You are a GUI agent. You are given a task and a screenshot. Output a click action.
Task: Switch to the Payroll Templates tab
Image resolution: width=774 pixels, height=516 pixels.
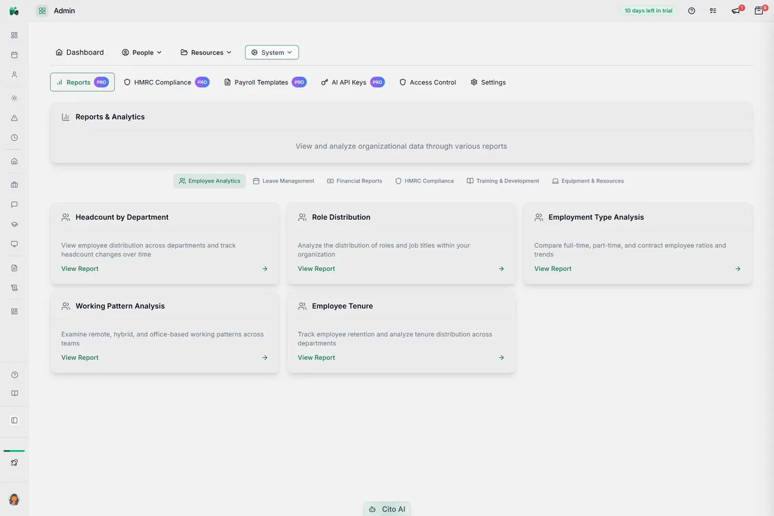[x=265, y=82]
